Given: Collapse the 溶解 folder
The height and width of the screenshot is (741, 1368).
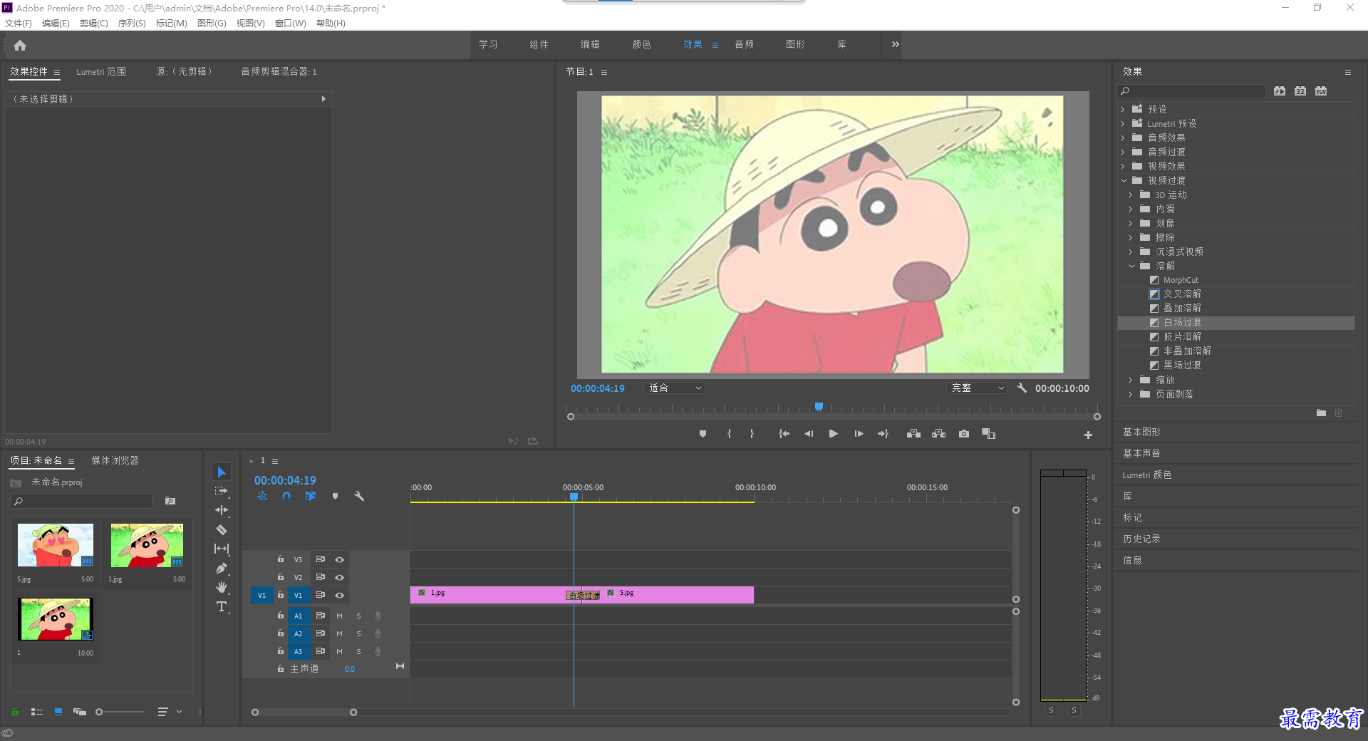Looking at the screenshot, I should pyautogui.click(x=1131, y=266).
